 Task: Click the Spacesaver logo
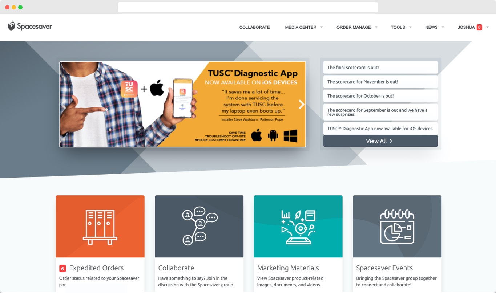click(30, 26)
